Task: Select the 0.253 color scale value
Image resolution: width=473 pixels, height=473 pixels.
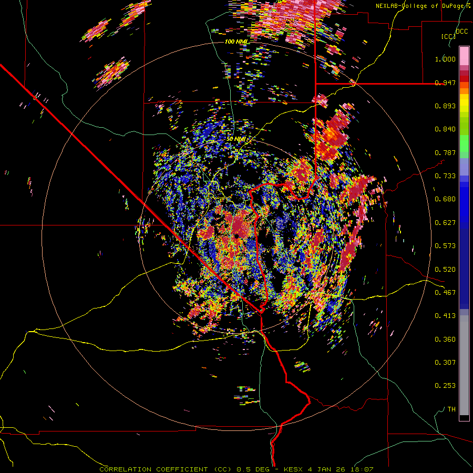Action: (x=445, y=386)
